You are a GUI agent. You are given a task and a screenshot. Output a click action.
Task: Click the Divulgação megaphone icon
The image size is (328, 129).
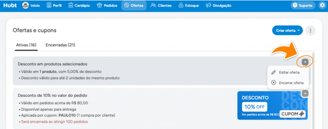[x=208, y=5]
